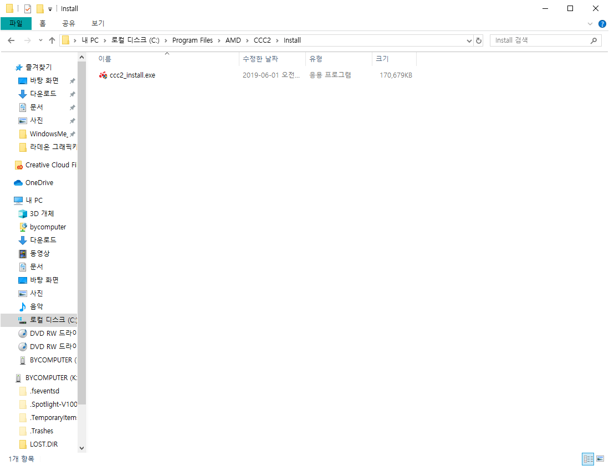The image size is (609, 466).
Task: Open 사진 under 내 PC
Action: click(x=37, y=294)
